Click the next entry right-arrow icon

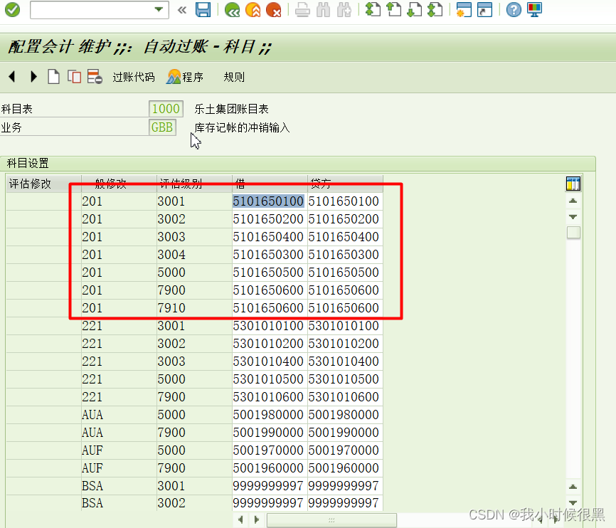click(x=33, y=77)
